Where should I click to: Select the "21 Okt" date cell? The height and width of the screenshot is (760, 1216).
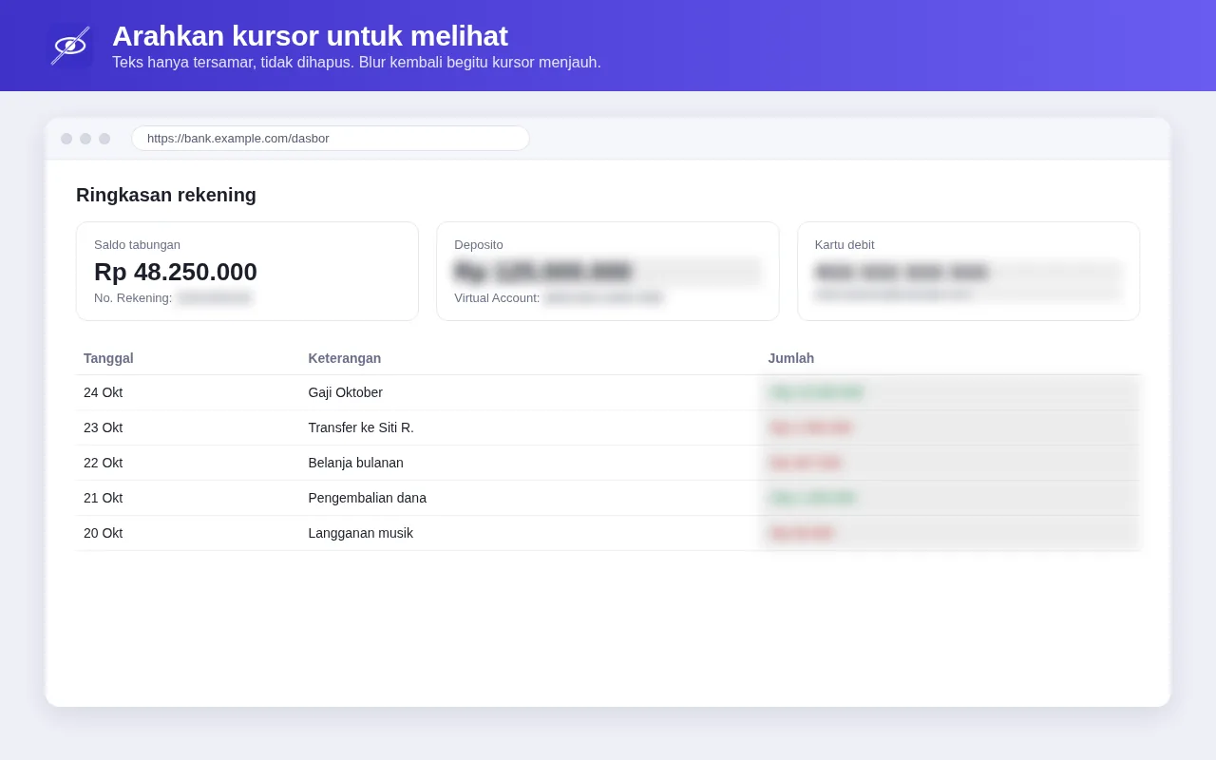(x=104, y=498)
